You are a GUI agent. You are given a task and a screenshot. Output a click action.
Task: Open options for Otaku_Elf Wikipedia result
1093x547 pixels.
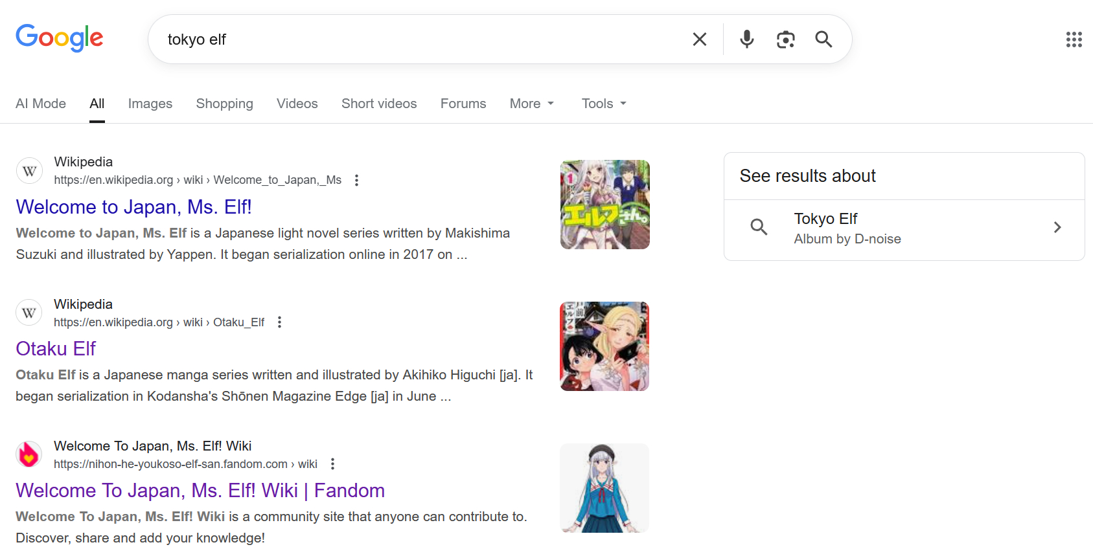(279, 322)
